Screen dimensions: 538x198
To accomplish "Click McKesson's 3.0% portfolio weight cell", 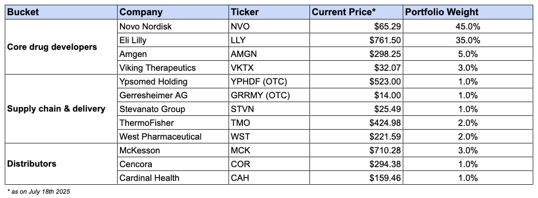I will [468, 150].
